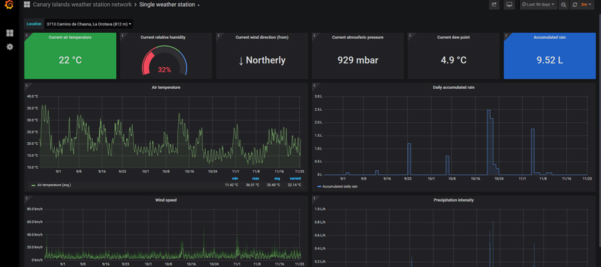Screen dimensions: 601x267
Task: Open the Single weather station dashboard dropdown
Action: 170,5
